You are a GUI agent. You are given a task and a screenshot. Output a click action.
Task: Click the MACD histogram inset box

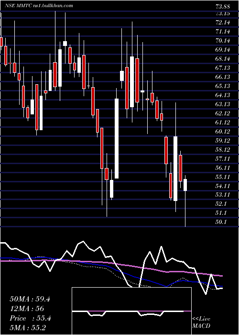tap(131, 311)
